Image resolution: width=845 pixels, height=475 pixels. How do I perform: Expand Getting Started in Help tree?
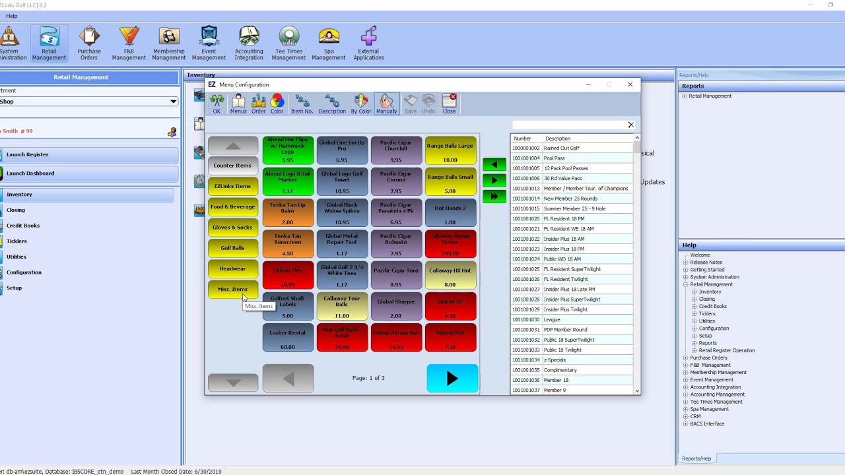tap(685, 270)
